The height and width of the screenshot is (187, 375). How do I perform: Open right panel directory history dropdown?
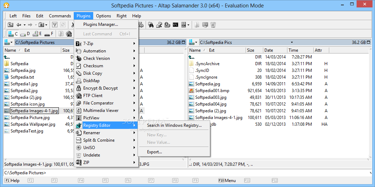(x=292, y=42)
